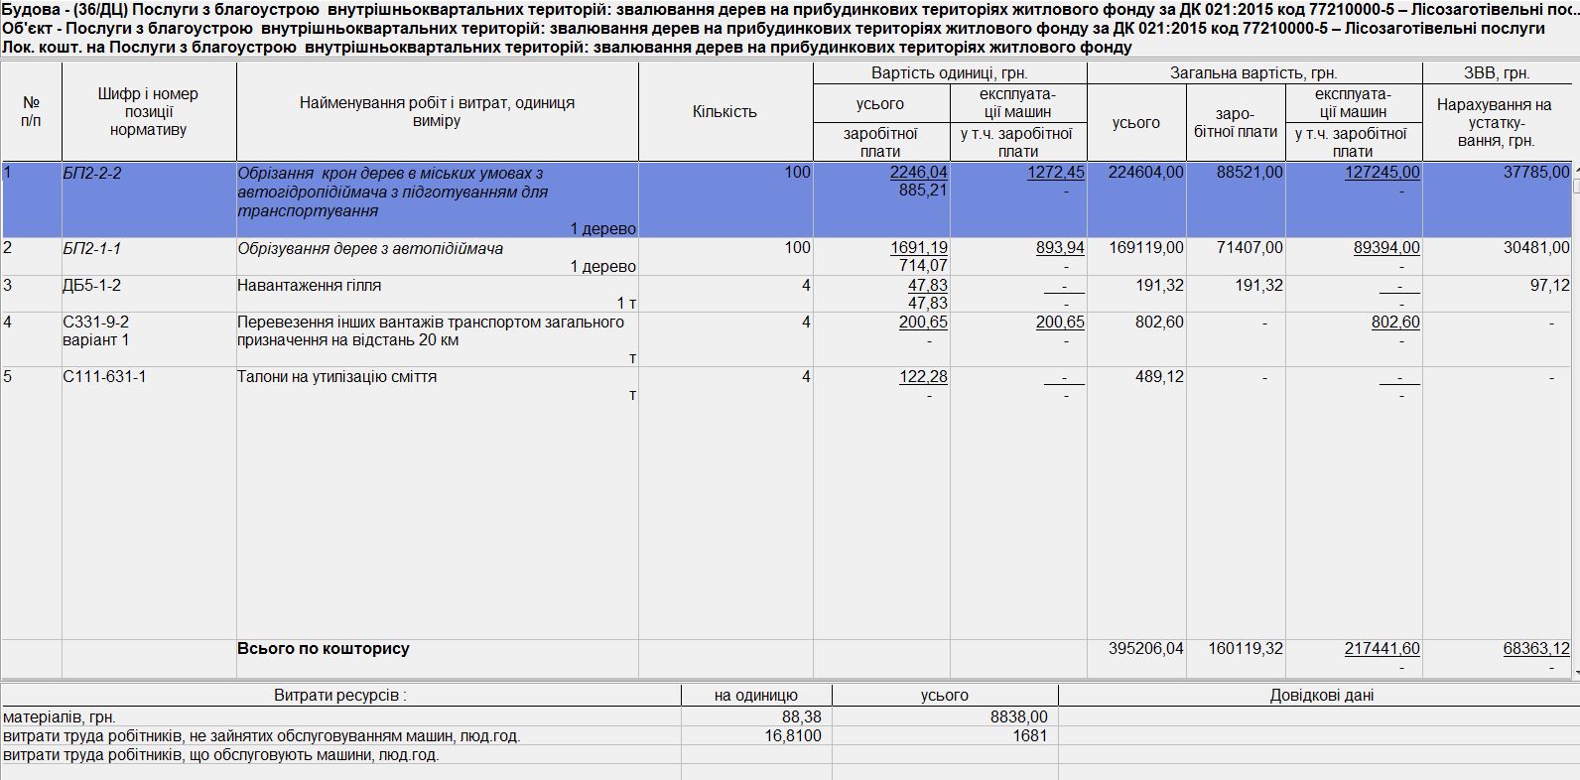Select the materials total 8838,00

pos(1018,716)
